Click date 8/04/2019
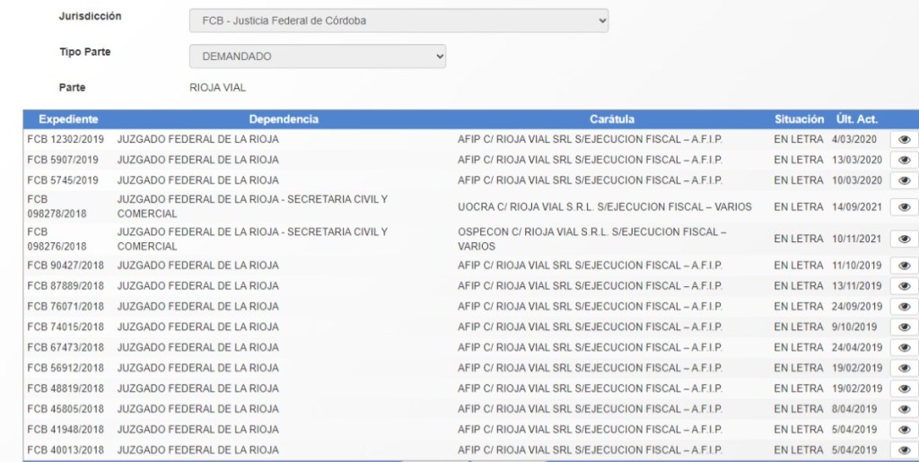919x462 pixels. (854, 409)
